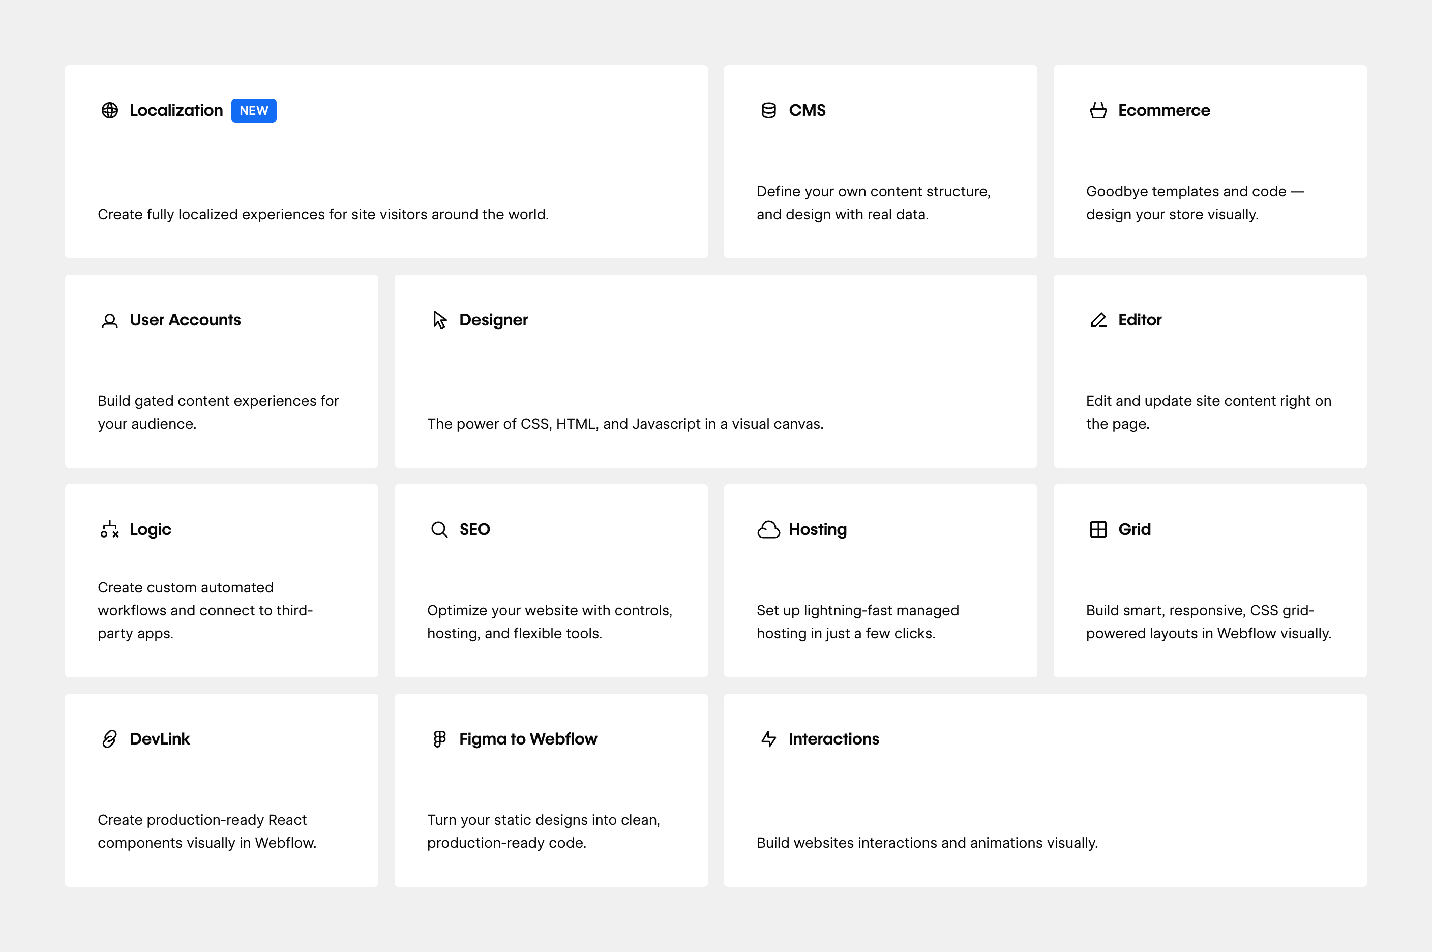Click the User Accounts person icon
The image size is (1432, 952).
coord(110,320)
